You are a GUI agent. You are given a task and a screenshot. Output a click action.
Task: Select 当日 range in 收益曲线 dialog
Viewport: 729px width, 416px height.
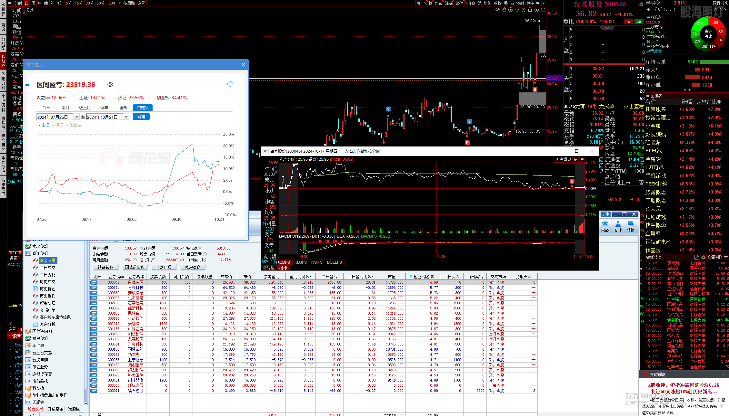[46, 108]
